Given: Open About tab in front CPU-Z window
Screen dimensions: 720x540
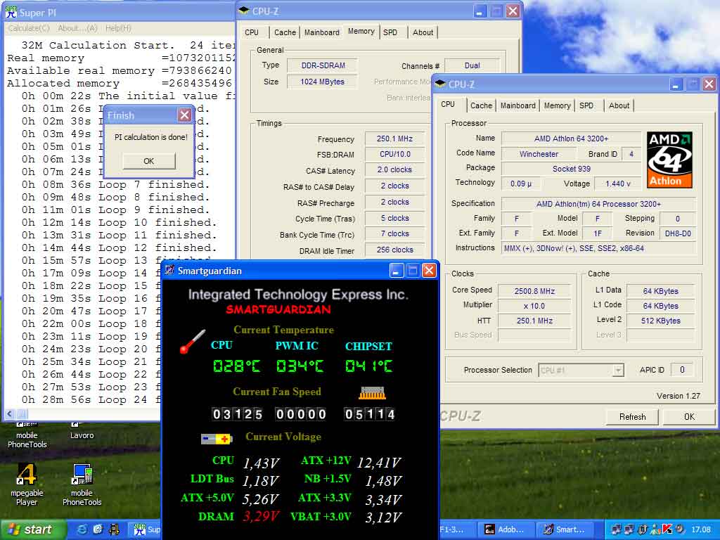Looking at the screenshot, I should point(619,105).
